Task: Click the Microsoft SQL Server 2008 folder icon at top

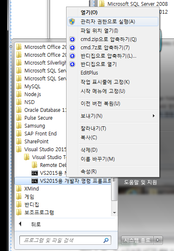Action: [x=102, y=4]
